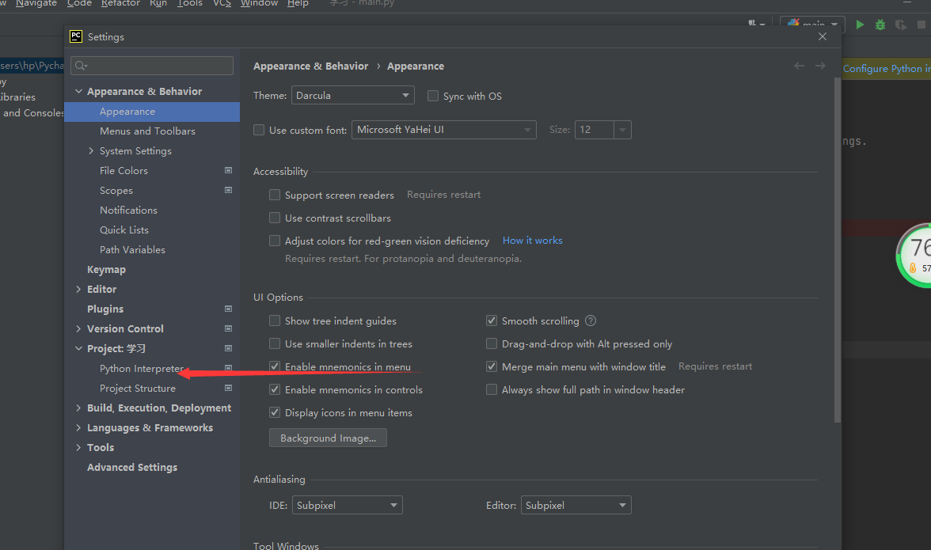Viewport: 931px width, 550px height.
Task: Run with coverage using the shield icon
Action: pos(901,25)
